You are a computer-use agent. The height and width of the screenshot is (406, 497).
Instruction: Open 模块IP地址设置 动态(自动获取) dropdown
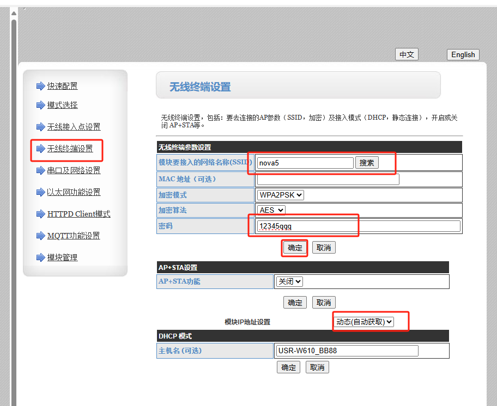pyautogui.click(x=363, y=322)
